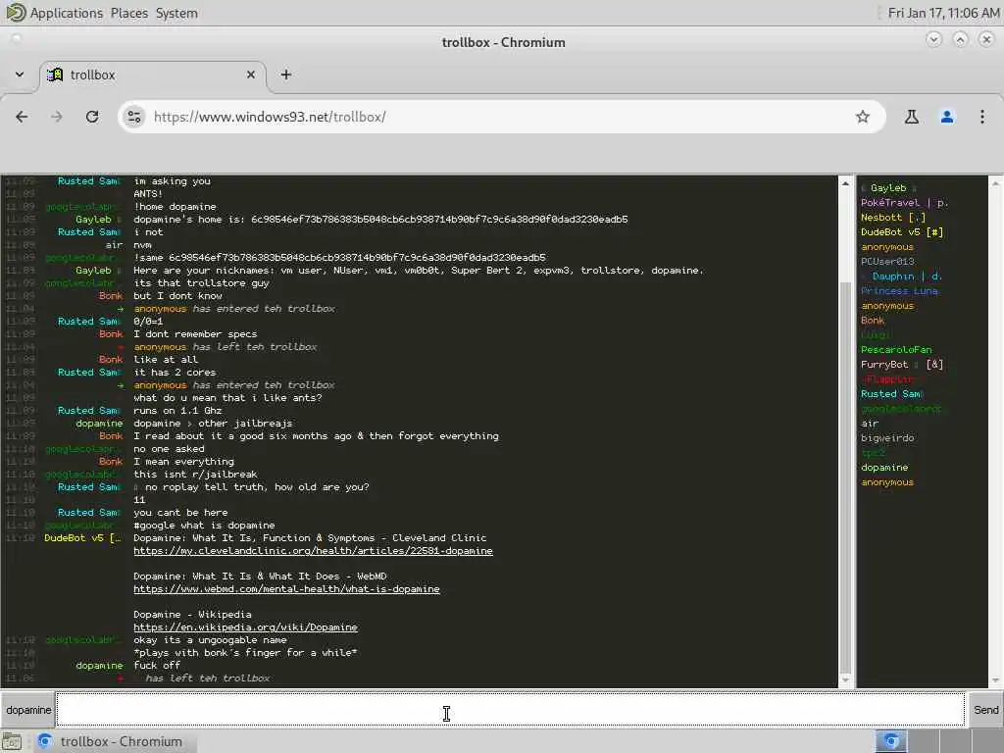Image resolution: width=1004 pixels, height=753 pixels.
Task: Click the chat scrollbar down arrow
Action: click(x=845, y=680)
